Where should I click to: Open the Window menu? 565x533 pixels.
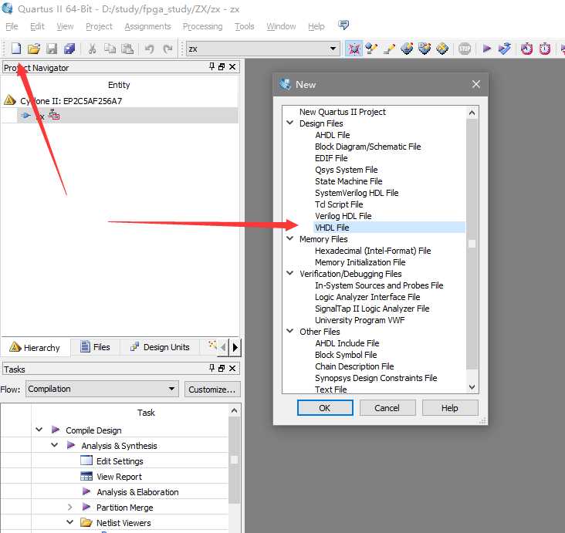281,26
